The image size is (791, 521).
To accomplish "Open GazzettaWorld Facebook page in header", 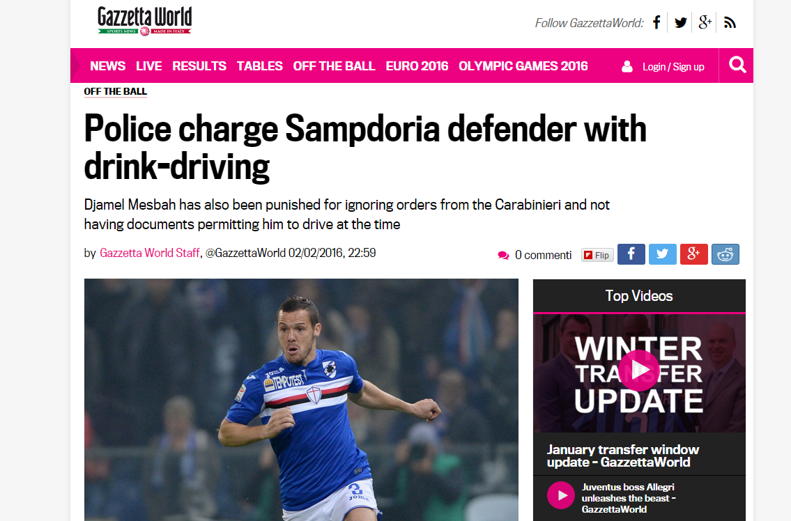I will point(656,23).
